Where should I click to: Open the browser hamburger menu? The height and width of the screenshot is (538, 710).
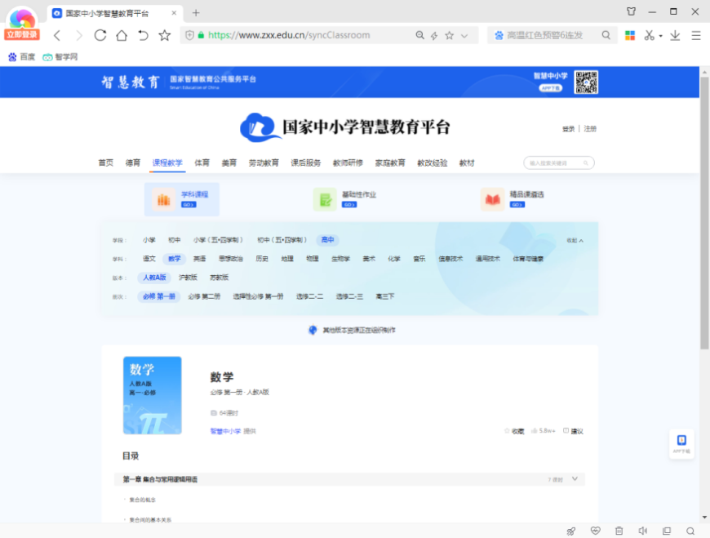coord(696,35)
